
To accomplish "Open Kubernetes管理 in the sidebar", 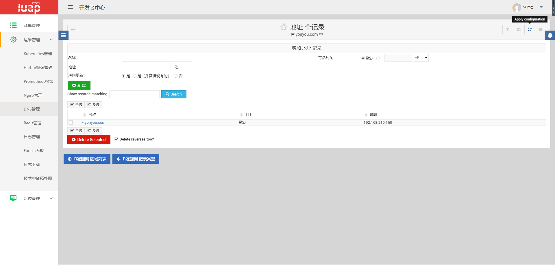I will (x=38, y=54).
